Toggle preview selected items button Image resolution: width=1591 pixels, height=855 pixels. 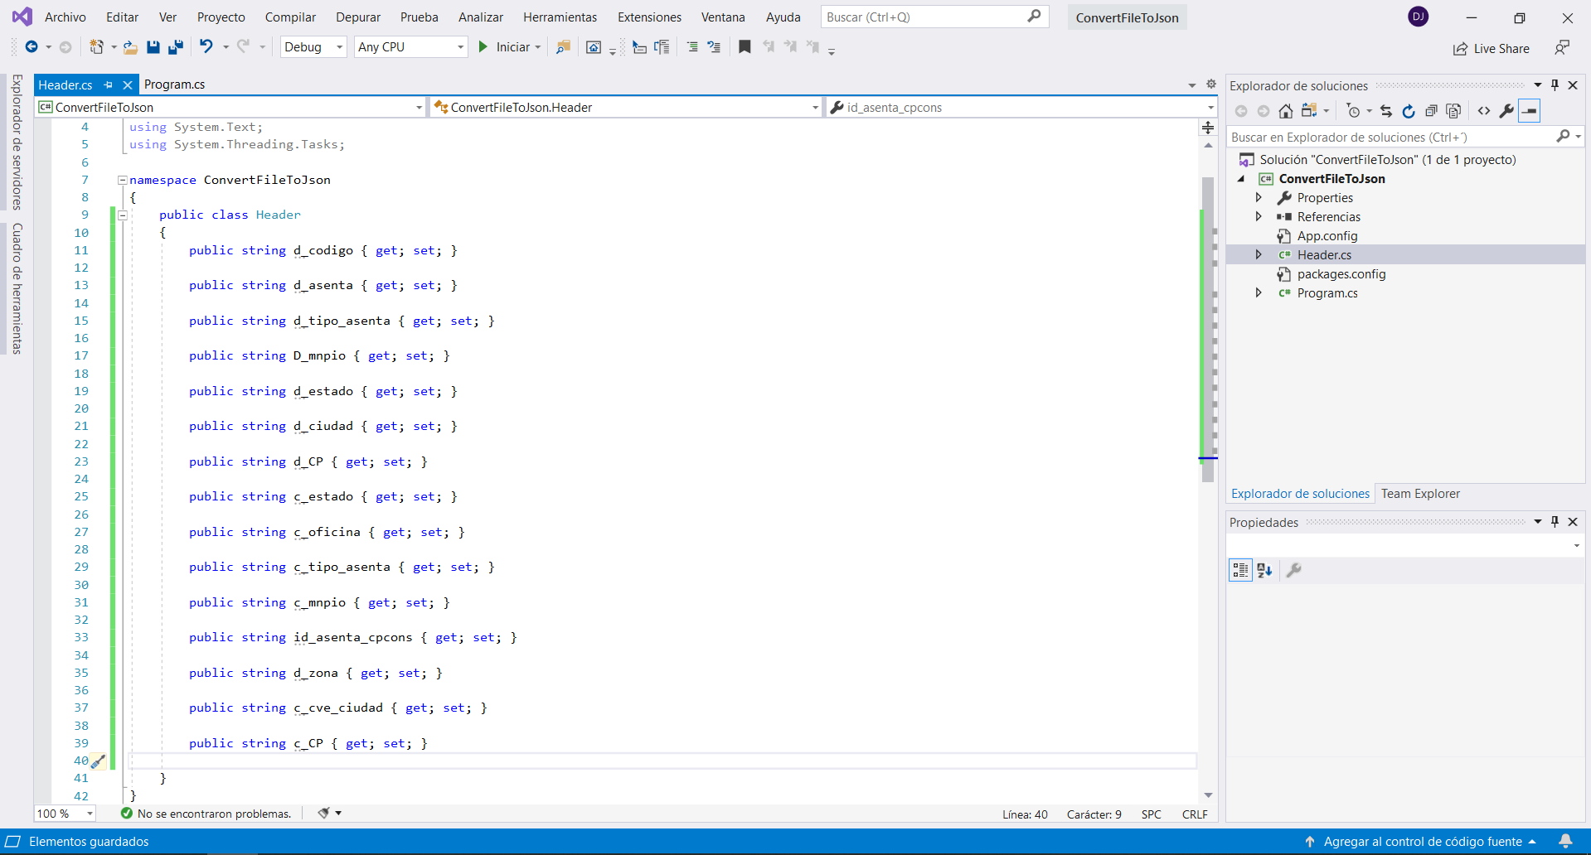pos(1530,111)
